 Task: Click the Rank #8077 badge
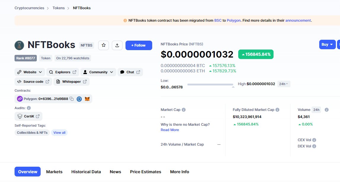coord(26,58)
